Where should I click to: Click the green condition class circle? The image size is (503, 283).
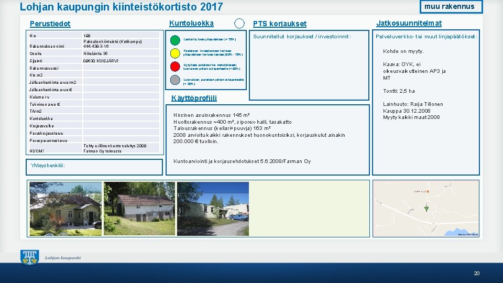point(175,40)
